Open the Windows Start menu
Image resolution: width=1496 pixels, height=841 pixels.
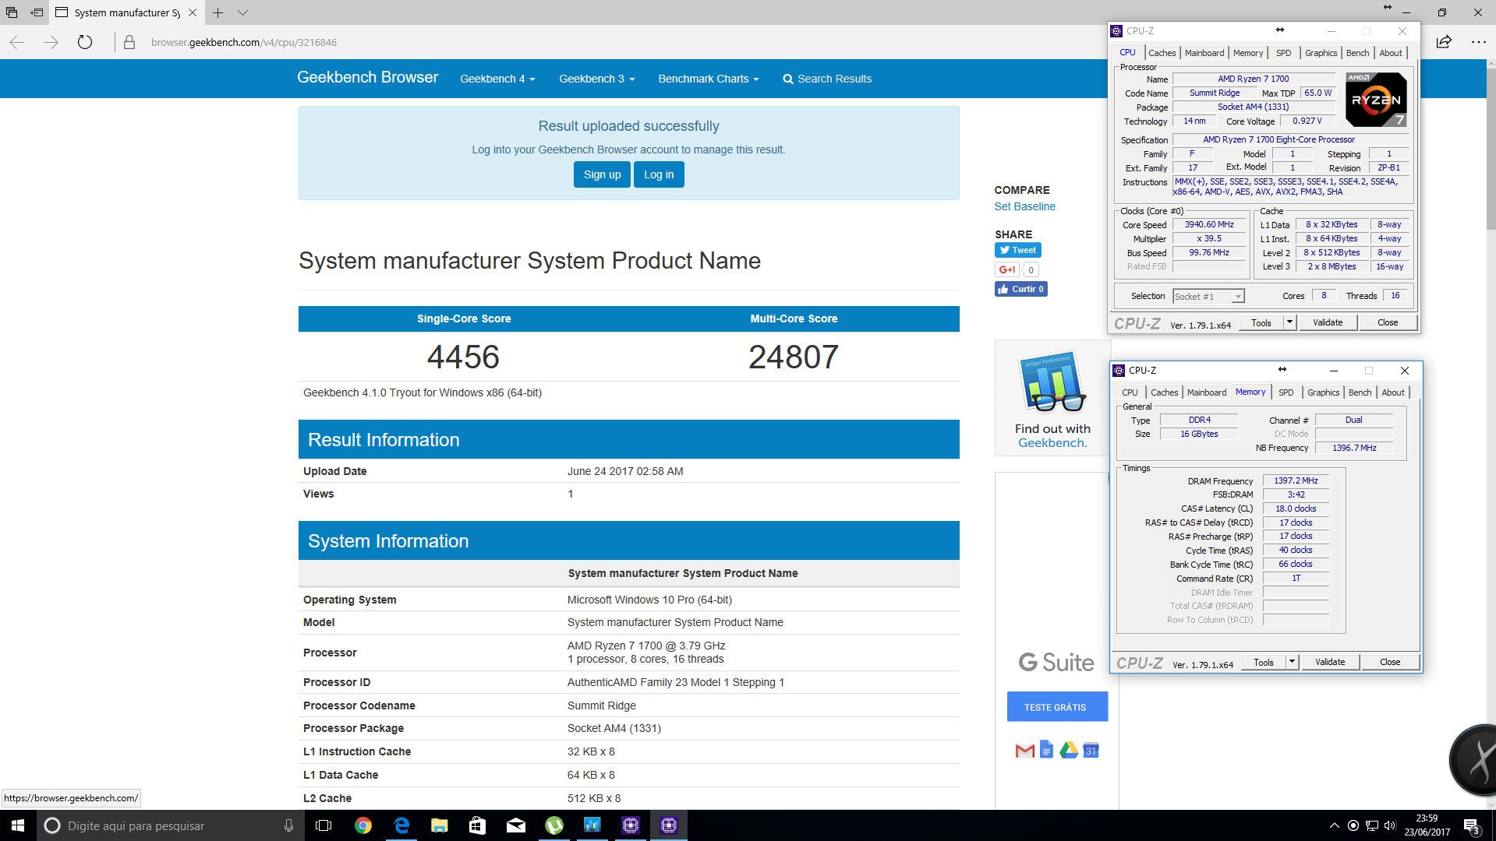[18, 825]
